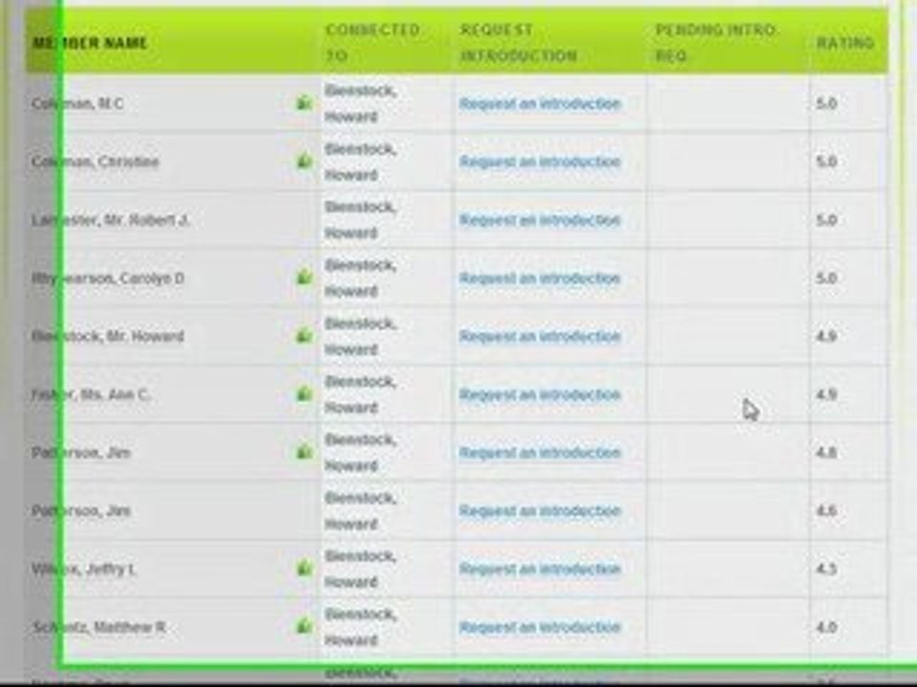This screenshot has width=917, height=687.
Task: Select member name Bienstock, Mr. Howard
Action: [108, 337]
